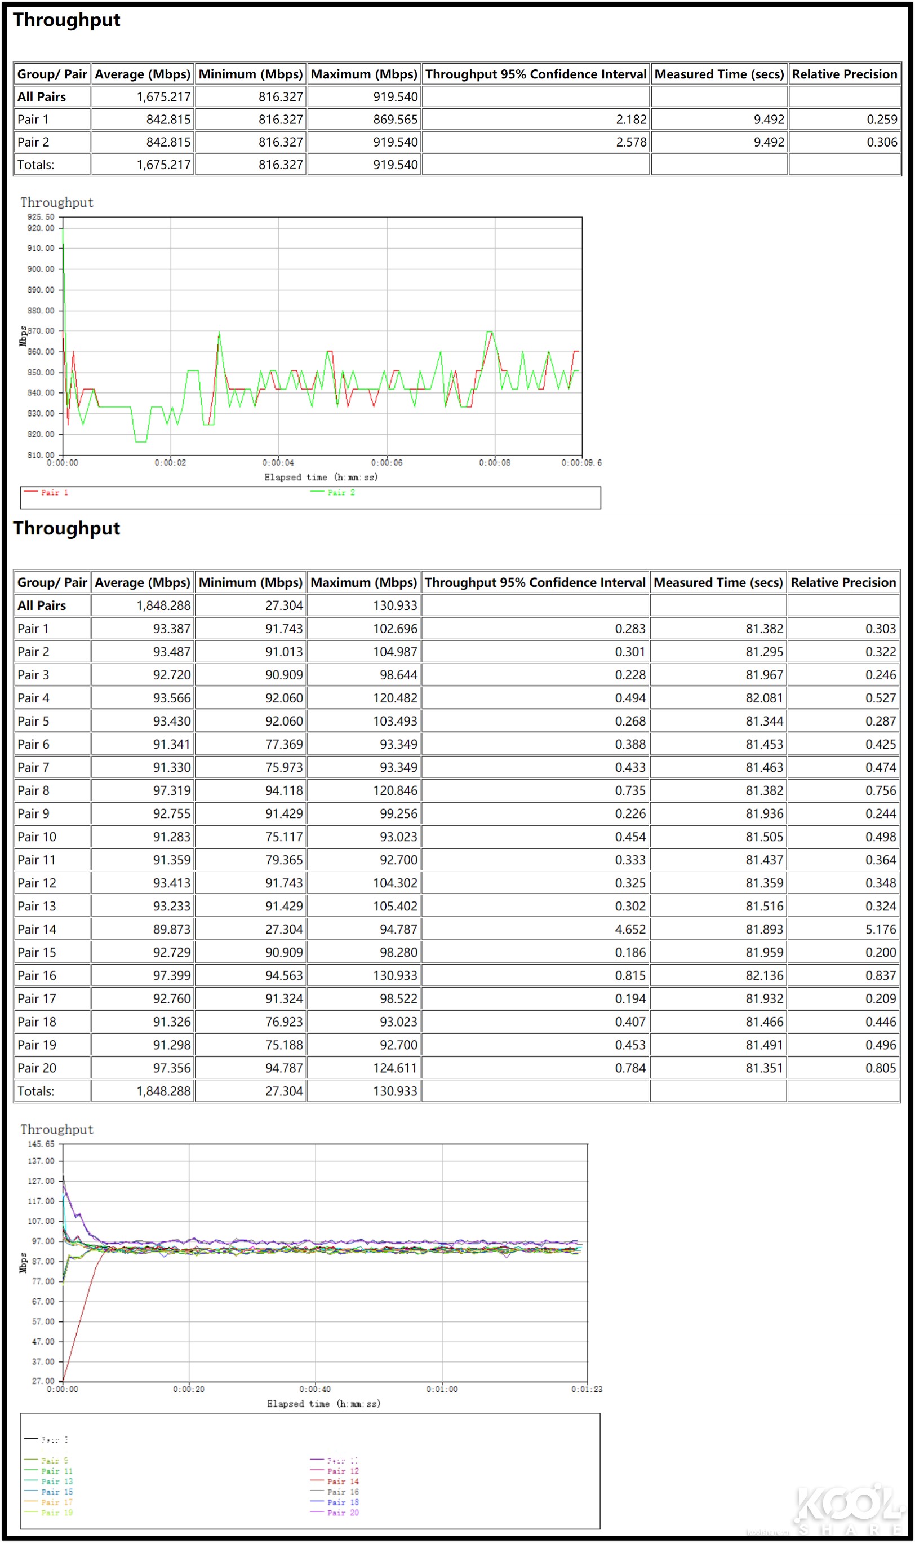
Task: Click the Pair 9 legend entry
Action: (x=47, y=1461)
